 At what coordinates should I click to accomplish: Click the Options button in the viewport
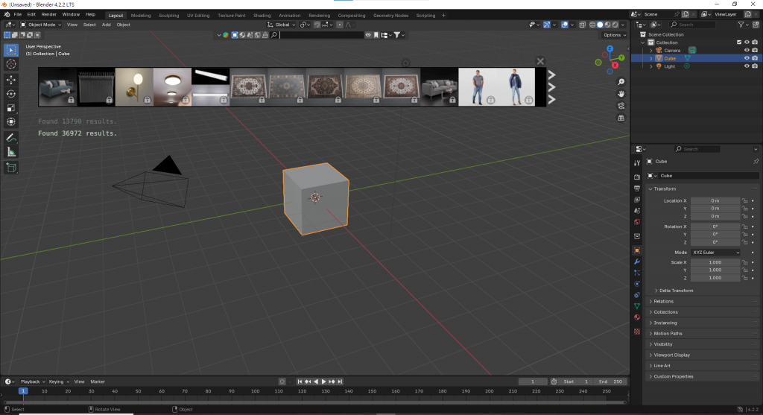(x=613, y=35)
